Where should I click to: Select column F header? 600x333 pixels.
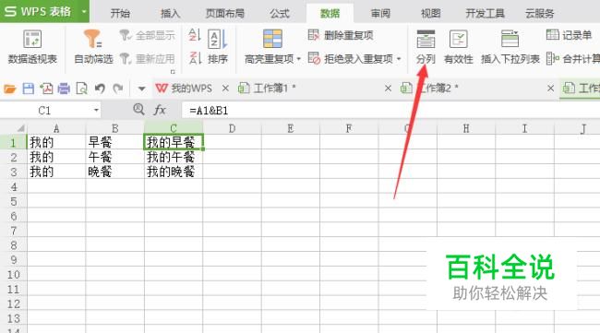click(x=349, y=128)
